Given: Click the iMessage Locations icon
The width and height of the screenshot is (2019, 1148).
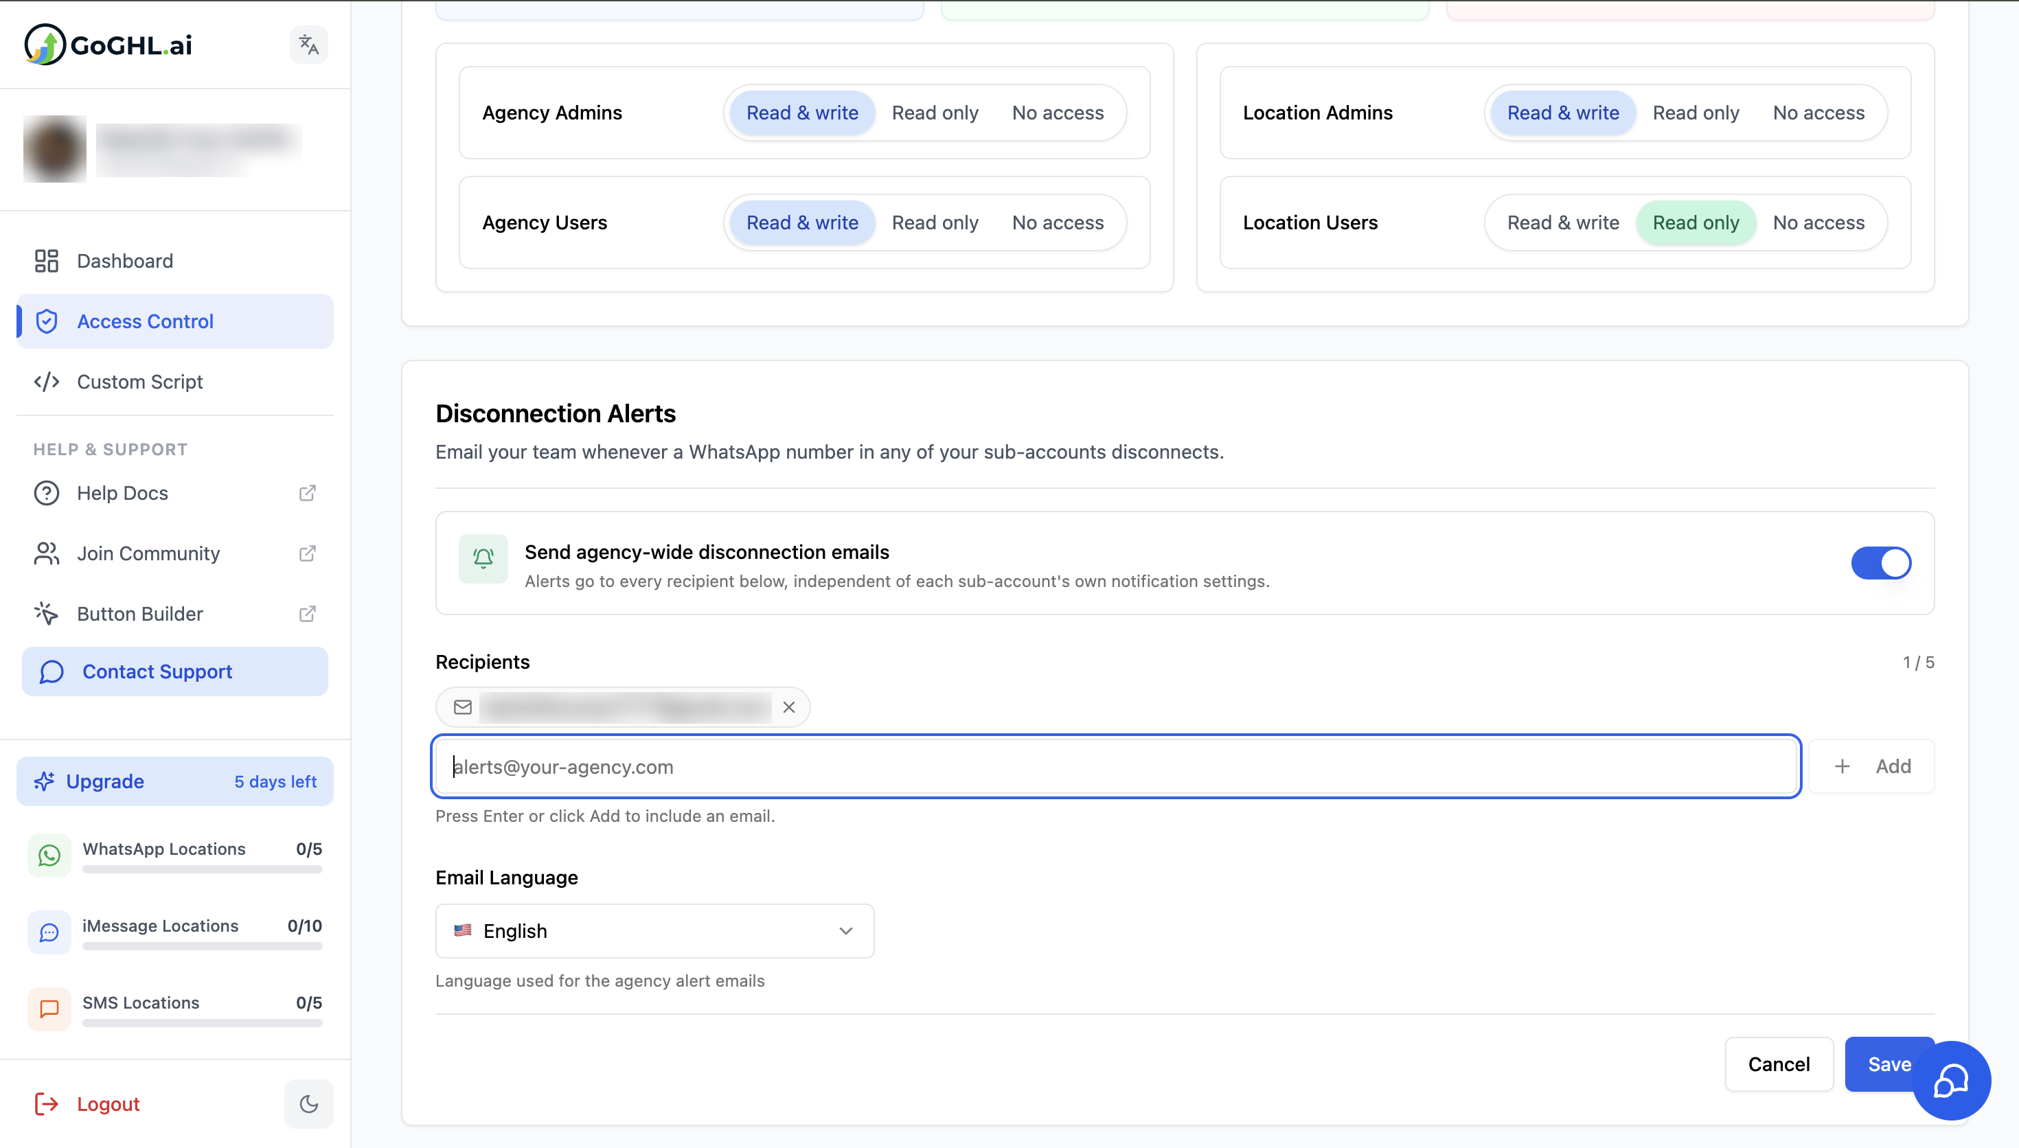Looking at the screenshot, I should pos(49,932).
